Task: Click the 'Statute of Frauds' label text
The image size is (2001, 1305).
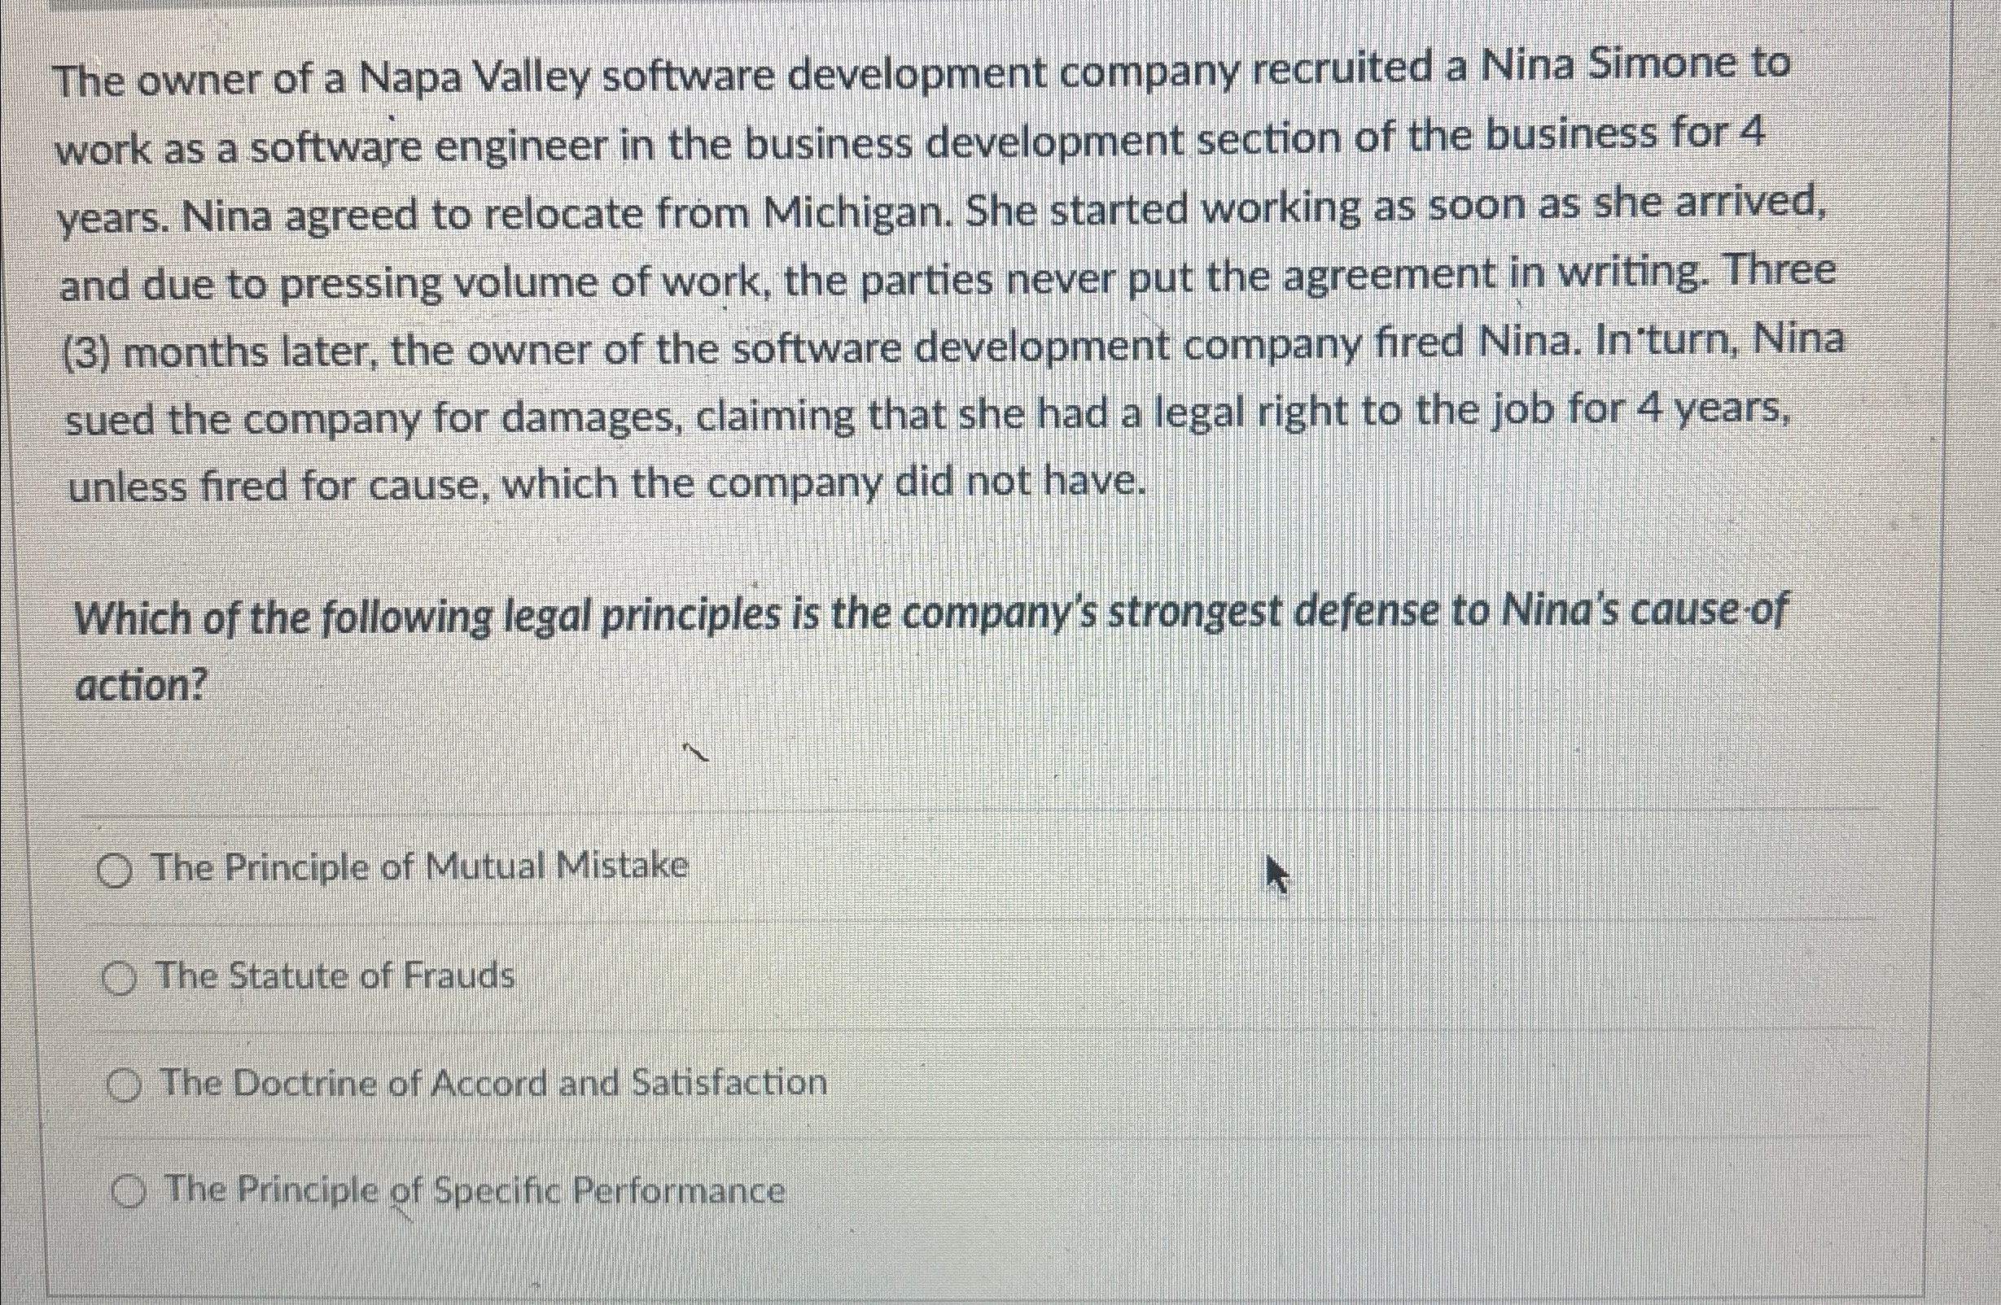Action: (335, 975)
